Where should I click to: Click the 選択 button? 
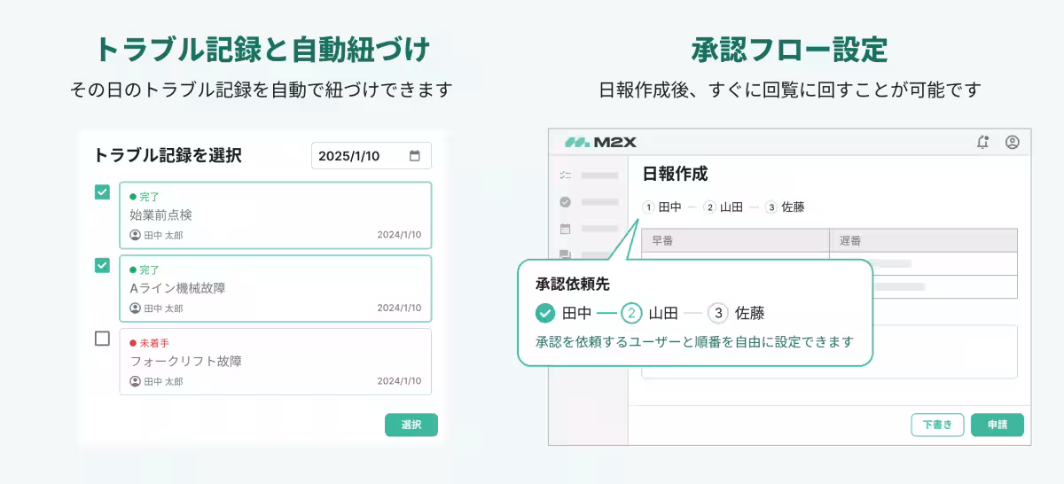coord(411,425)
